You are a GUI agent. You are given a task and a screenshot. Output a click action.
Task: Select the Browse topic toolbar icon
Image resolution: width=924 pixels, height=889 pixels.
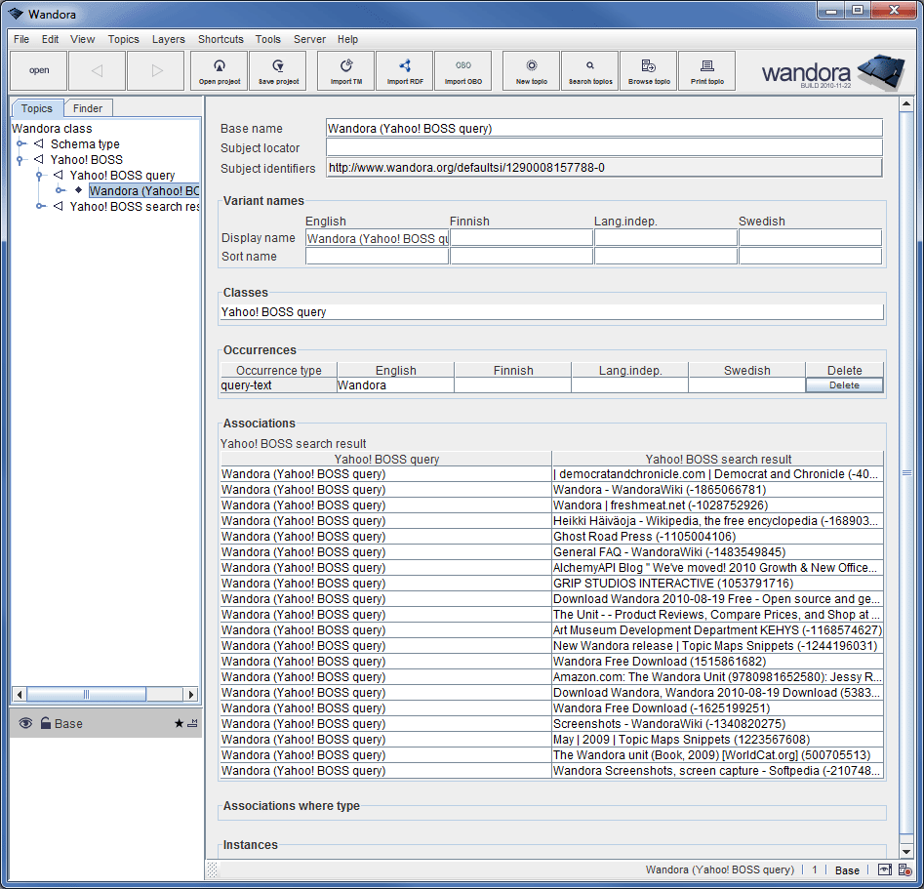pyautogui.click(x=648, y=70)
